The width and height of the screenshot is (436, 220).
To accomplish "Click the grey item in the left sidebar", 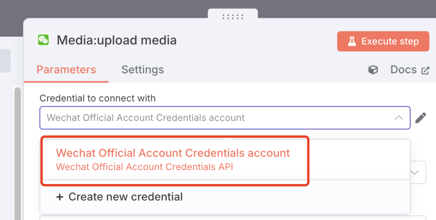I will pyautogui.click(x=5, y=61).
